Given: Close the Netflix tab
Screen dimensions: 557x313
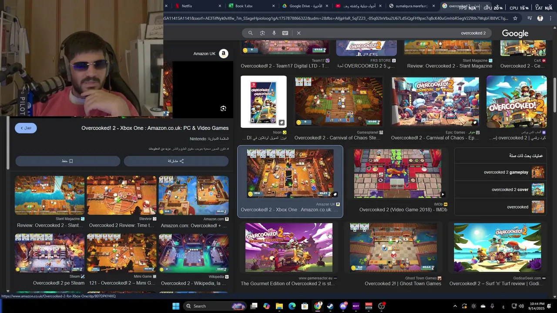Looking at the screenshot, I should [x=220, y=6].
